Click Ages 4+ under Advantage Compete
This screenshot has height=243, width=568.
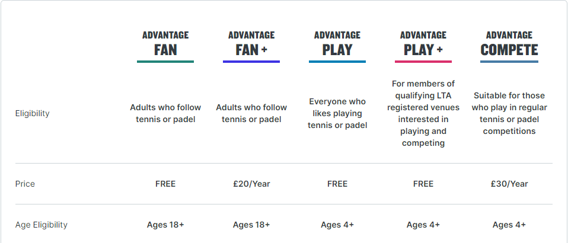(509, 225)
